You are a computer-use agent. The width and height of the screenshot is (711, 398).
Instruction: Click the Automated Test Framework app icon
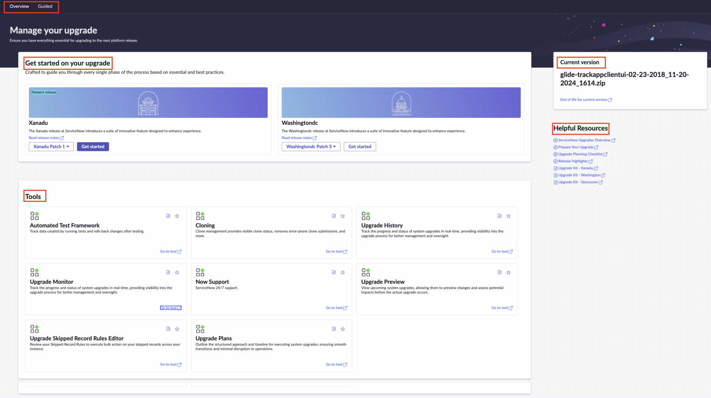34,216
